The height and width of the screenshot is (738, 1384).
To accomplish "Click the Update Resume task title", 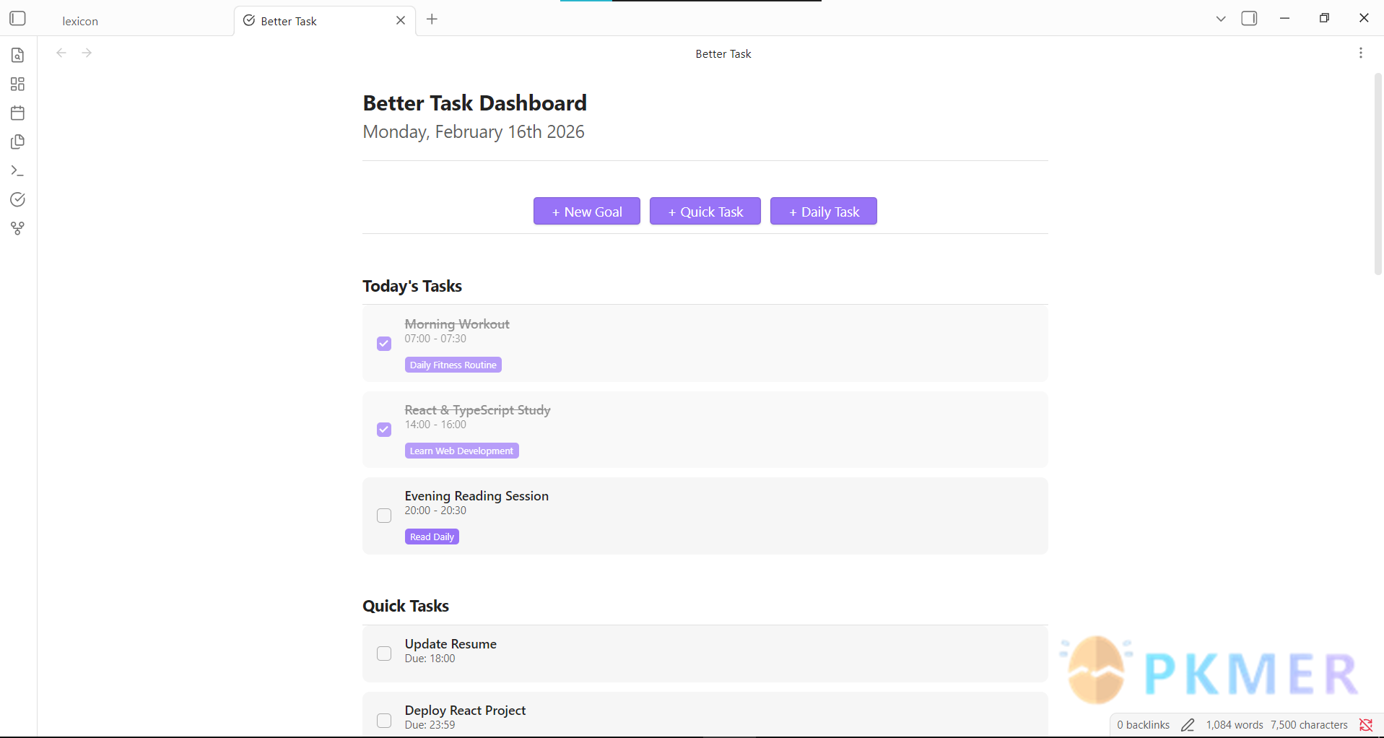I will point(451,643).
